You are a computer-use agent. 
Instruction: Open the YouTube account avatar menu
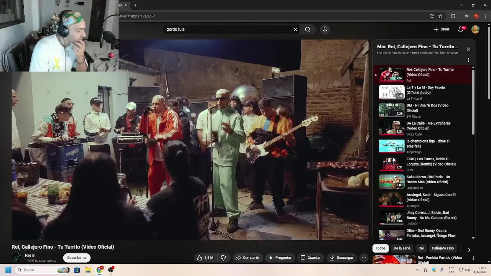[x=475, y=30]
